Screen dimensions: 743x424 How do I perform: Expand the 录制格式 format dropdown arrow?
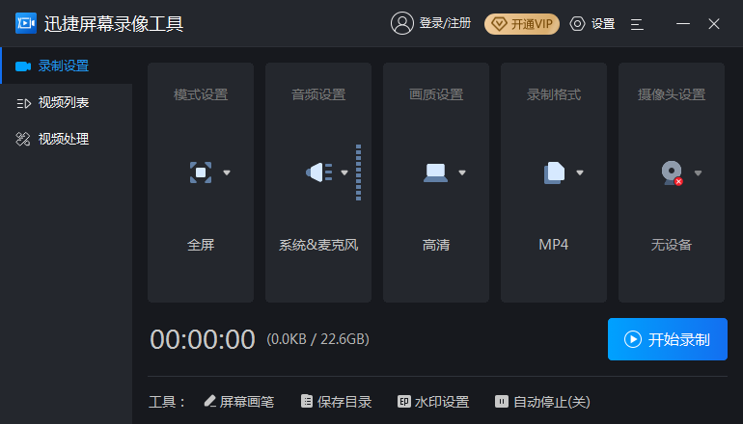(580, 173)
